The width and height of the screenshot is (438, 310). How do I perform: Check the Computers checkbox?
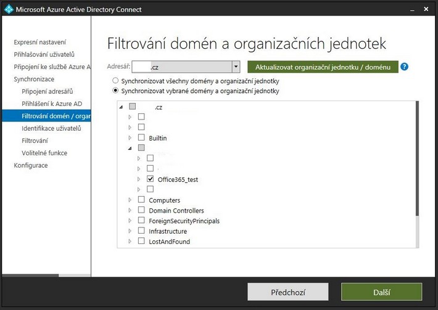pos(141,200)
